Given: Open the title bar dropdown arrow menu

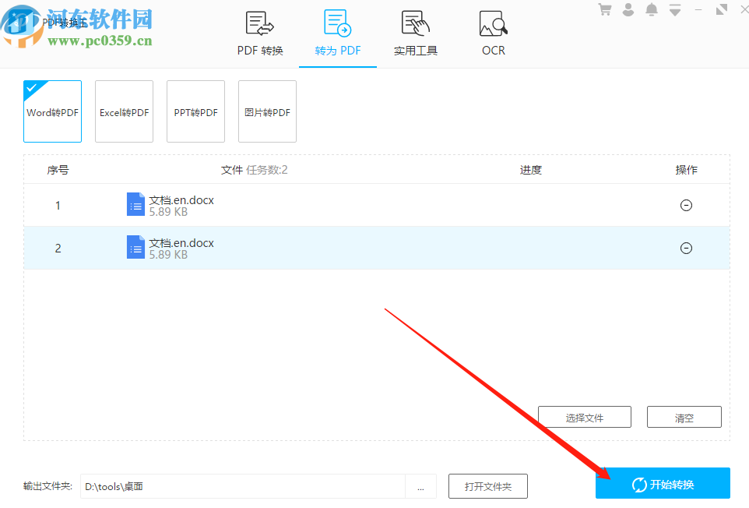Looking at the screenshot, I should point(675,9).
